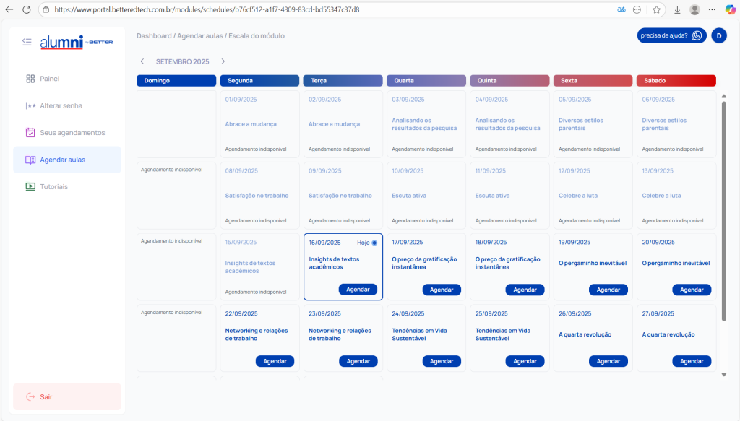Select the Hoje radio indicator on 16/09/2025
The height and width of the screenshot is (421, 740).
pos(374,243)
